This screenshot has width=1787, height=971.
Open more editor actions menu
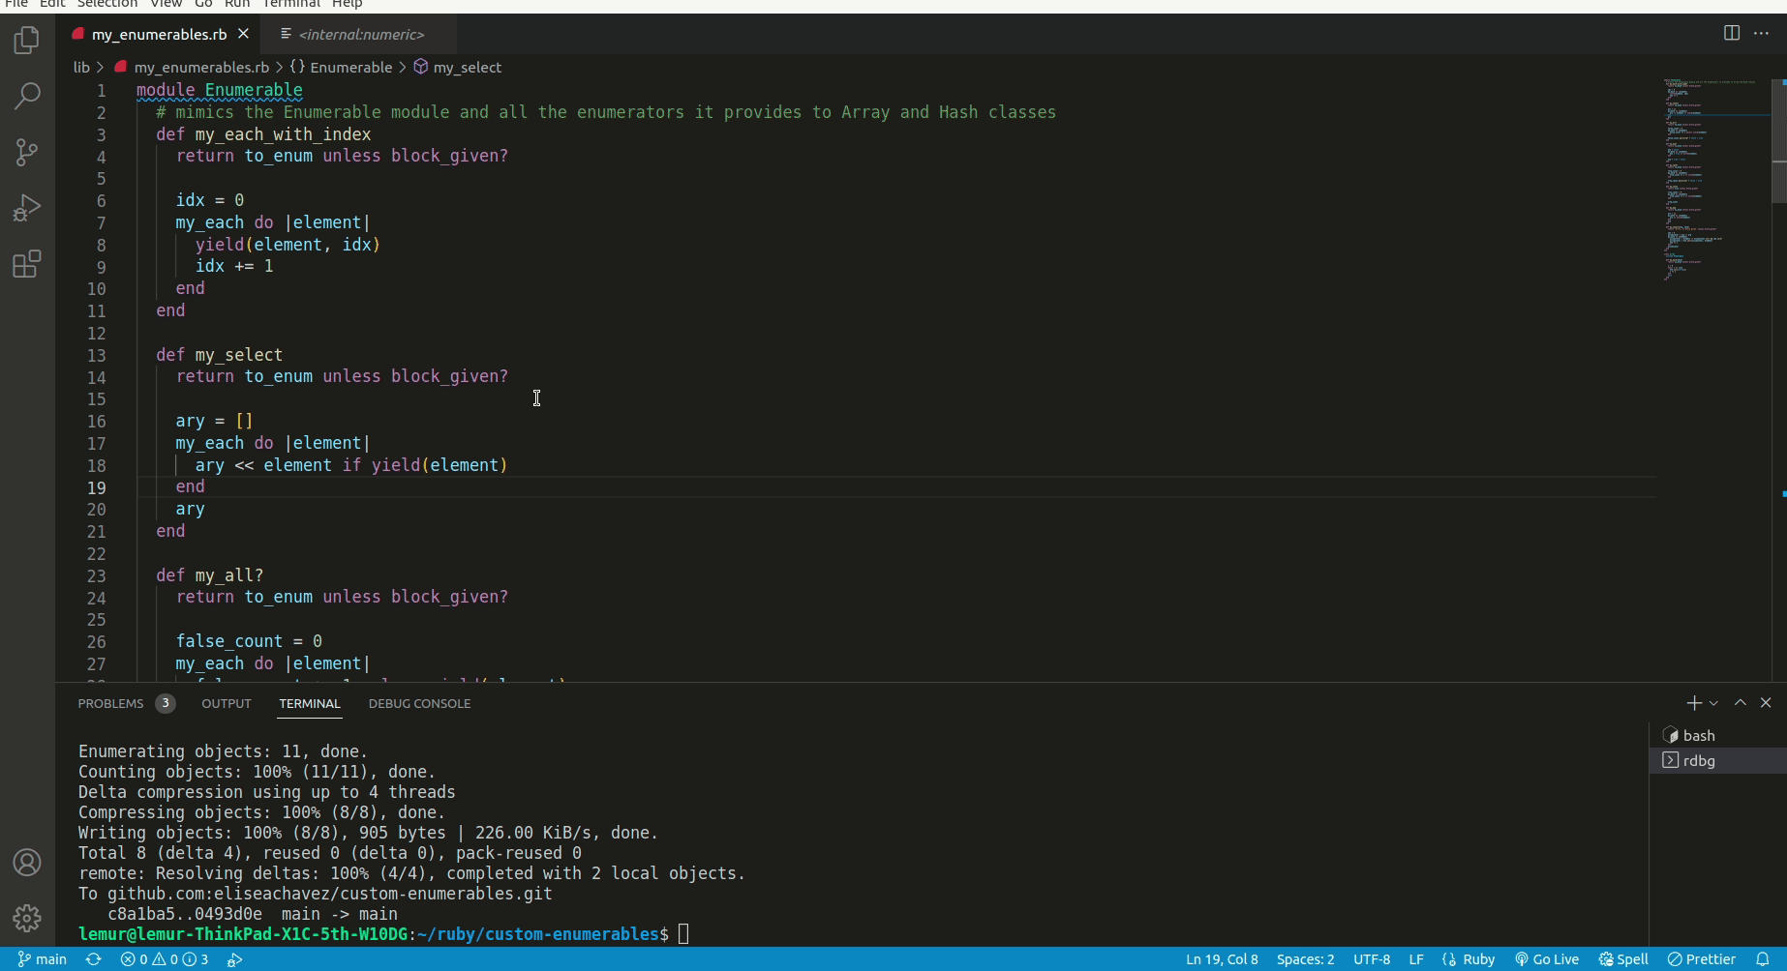(1762, 33)
